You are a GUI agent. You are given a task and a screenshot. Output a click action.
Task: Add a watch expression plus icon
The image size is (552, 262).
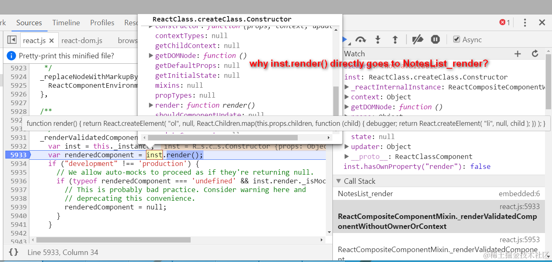518,54
